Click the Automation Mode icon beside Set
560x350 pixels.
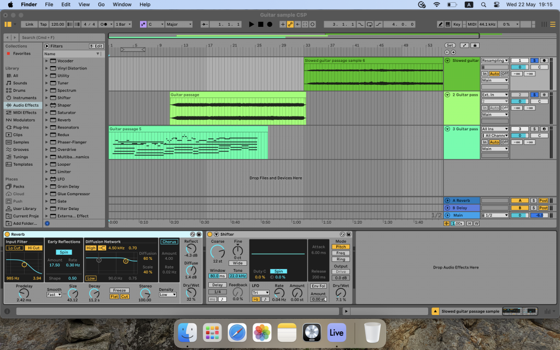click(x=464, y=45)
